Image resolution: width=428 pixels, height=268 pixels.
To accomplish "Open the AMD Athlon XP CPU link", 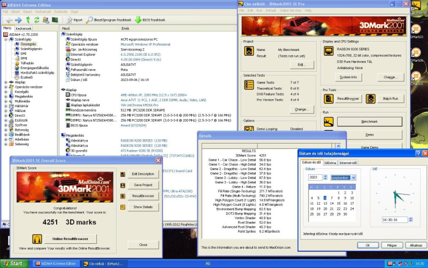I will [154, 95].
